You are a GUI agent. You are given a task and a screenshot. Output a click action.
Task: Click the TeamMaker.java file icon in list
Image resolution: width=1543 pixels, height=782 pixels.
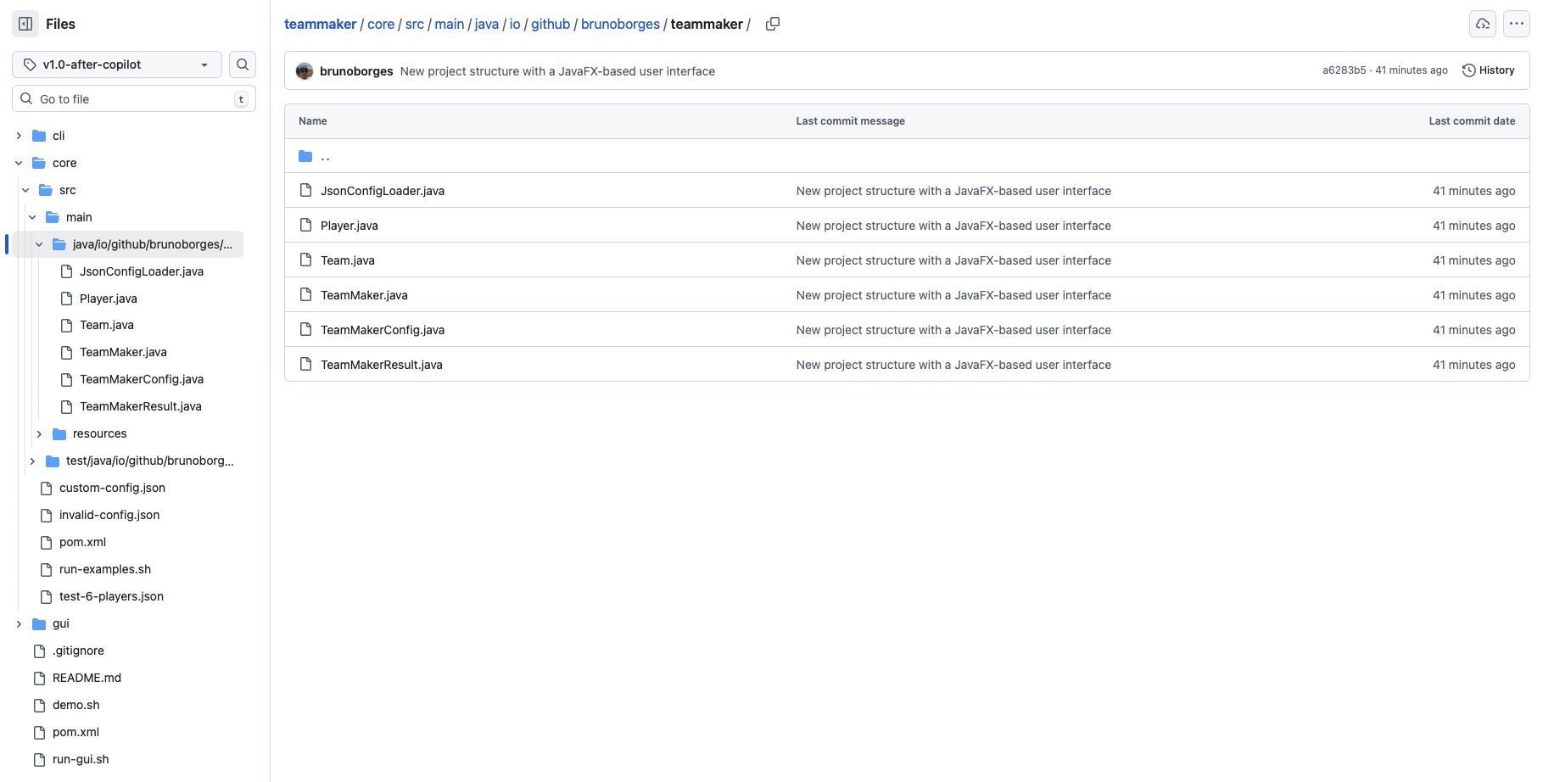click(x=306, y=295)
